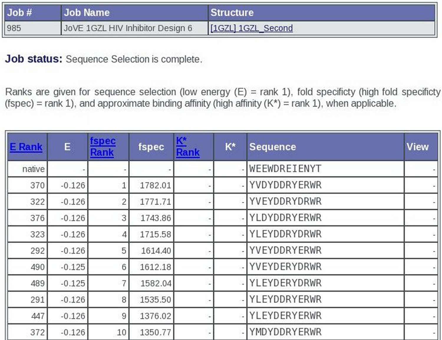
Task: Select sequence YVEYDDRYERWR
Action: pyautogui.click(x=285, y=251)
